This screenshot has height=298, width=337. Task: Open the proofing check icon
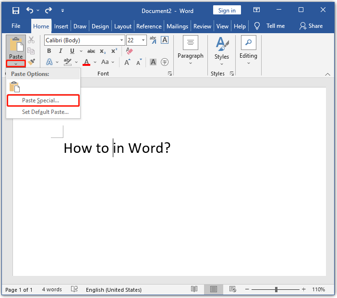click(74, 289)
